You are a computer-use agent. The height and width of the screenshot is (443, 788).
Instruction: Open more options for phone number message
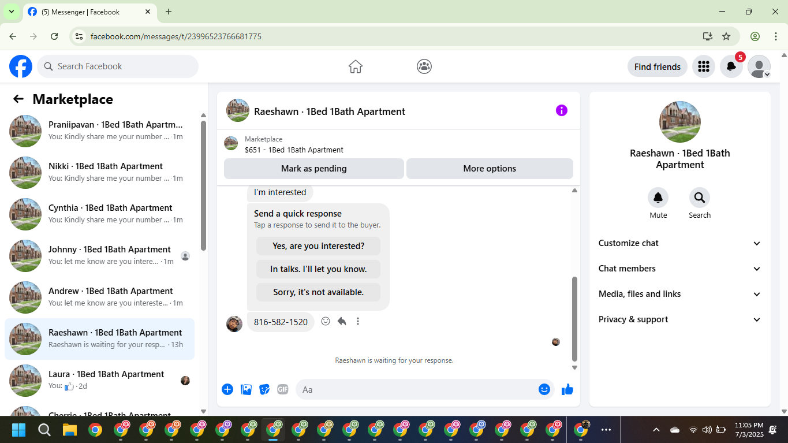click(x=358, y=321)
